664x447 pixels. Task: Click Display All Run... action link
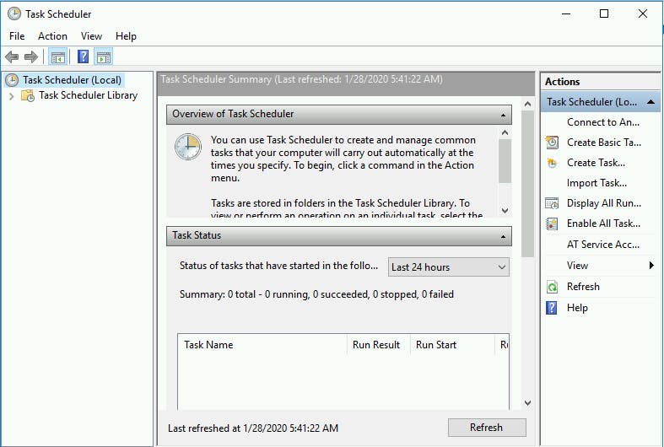[604, 203]
